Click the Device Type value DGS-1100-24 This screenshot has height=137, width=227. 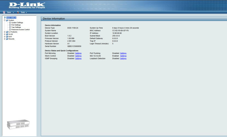73,28
